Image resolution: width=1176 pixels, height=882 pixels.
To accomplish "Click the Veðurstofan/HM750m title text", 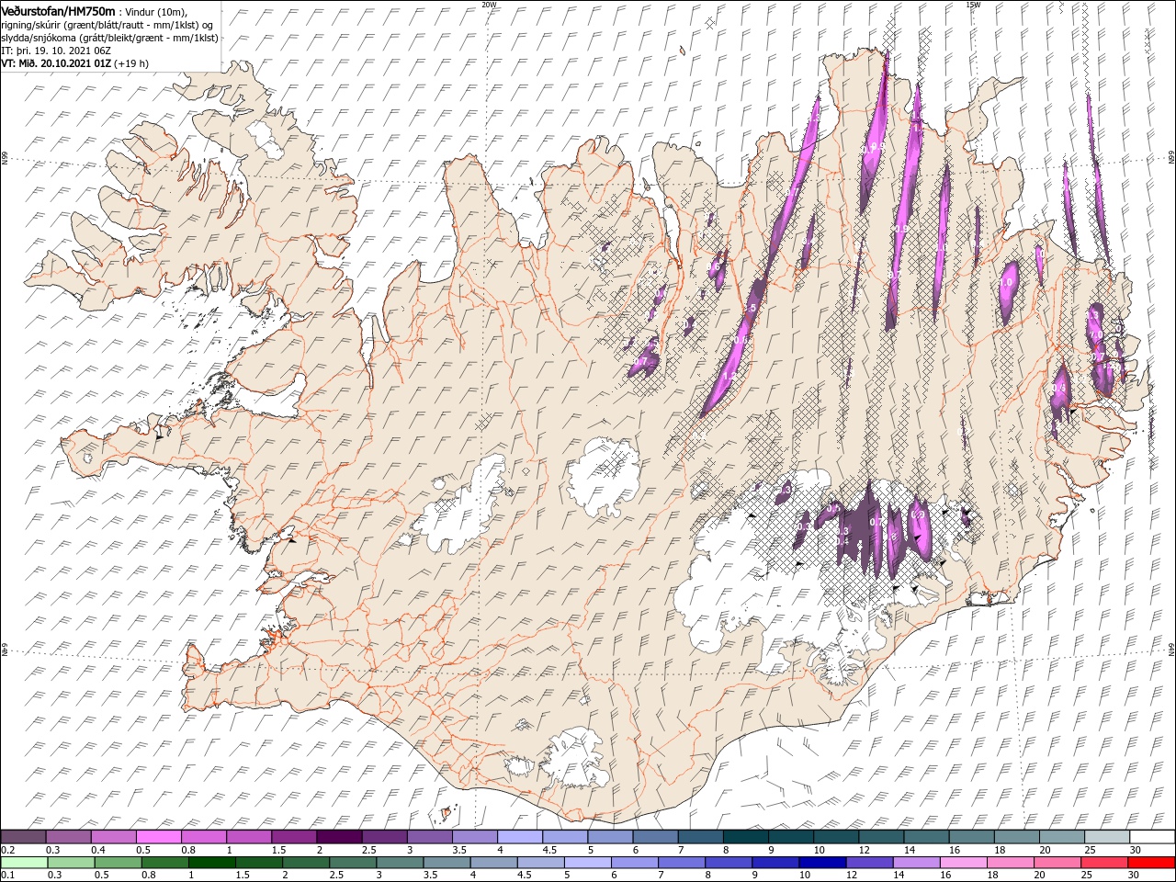I will point(59,10).
